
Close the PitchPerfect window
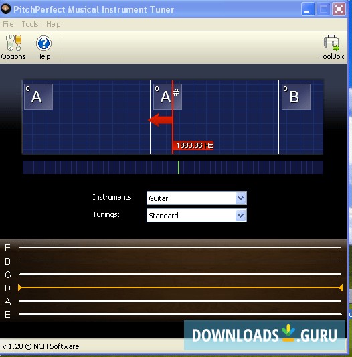coord(339,9)
